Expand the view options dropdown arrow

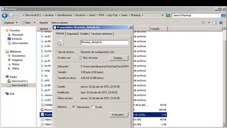(x=209, y=23)
